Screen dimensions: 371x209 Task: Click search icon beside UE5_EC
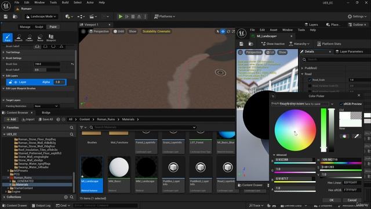click(71, 134)
